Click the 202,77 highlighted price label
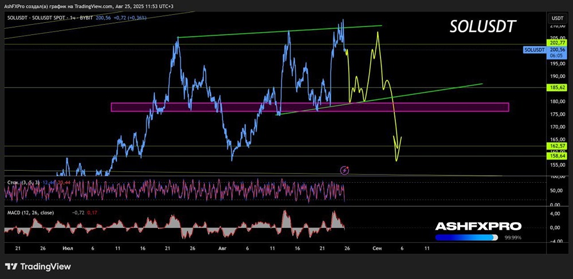Screen dimensions: 573x279 556,43
